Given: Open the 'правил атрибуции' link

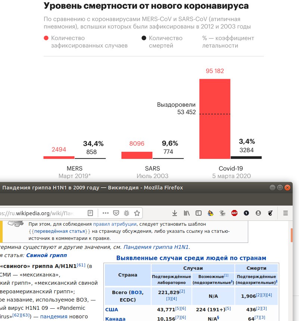Looking at the screenshot, I should click(115, 224).
